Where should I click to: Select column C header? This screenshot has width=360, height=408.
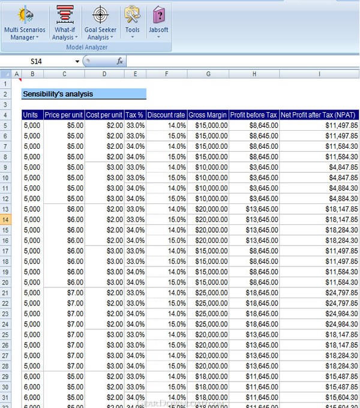64,74
